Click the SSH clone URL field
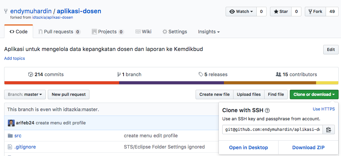Viewport: 341px width, 156px height. 272,129
